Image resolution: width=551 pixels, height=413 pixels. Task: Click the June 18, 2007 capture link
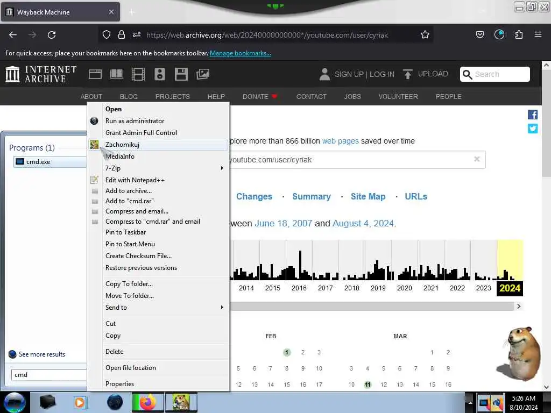283,223
